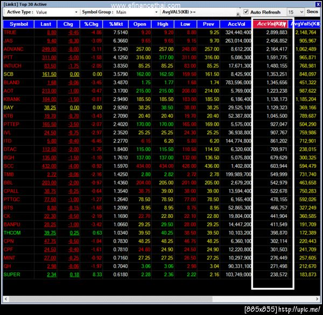Sort by the High column header
The image size is (323, 315).
(163, 24)
